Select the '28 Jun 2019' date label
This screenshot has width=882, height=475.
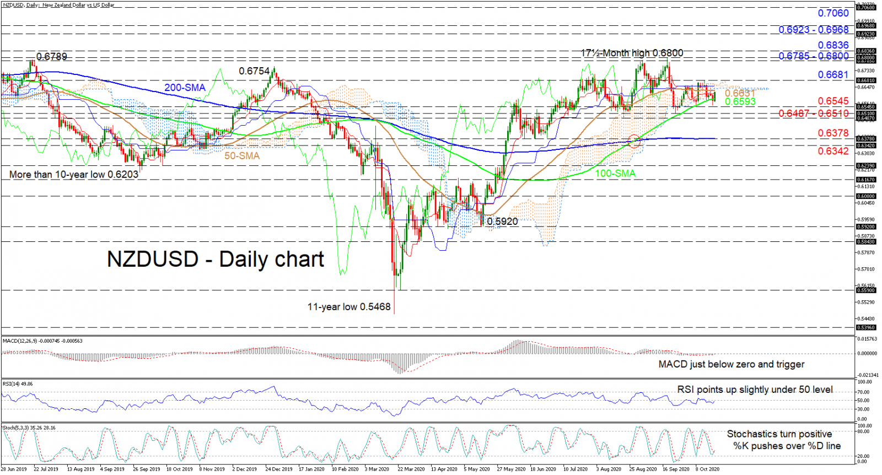point(14,469)
